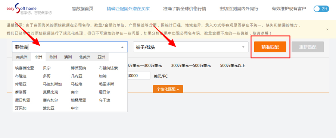
Task: Choose 贝宁 from the country list
Action: point(47,68)
